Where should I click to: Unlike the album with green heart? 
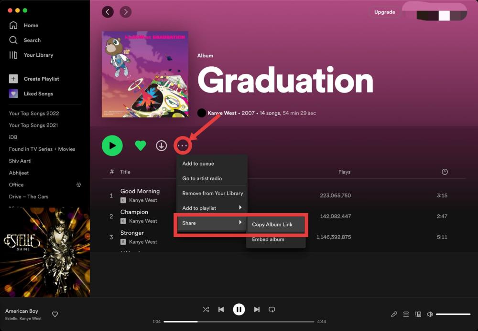141,146
